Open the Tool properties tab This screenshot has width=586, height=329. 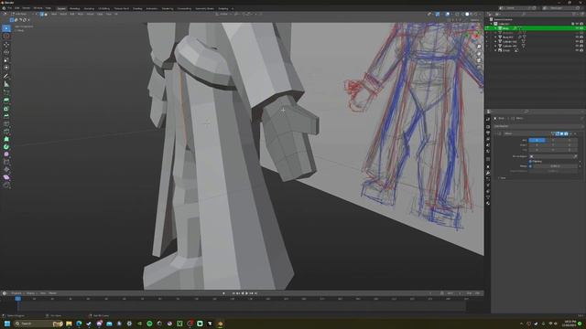(x=488, y=119)
